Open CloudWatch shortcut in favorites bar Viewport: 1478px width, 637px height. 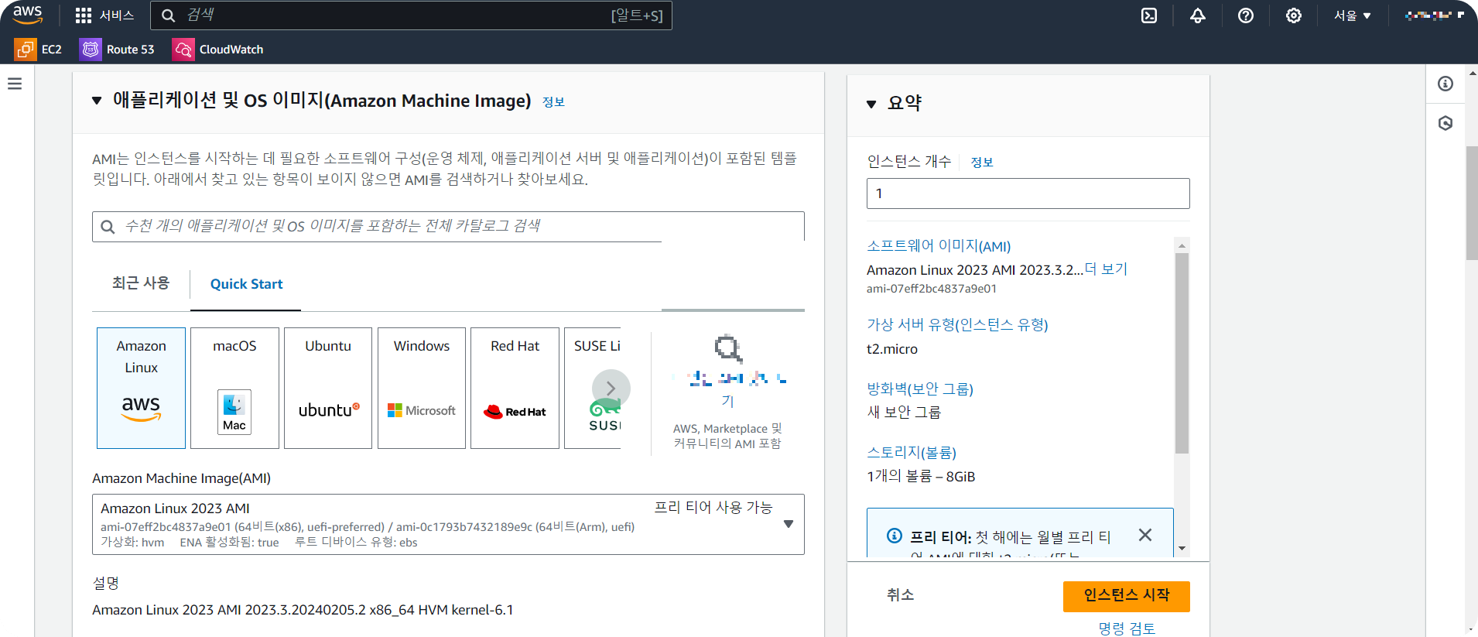pos(218,50)
